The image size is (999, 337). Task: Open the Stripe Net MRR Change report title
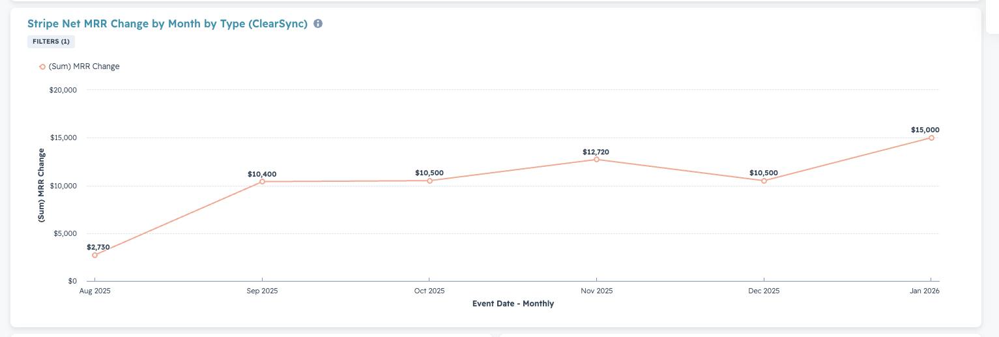(x=167, y=23)
